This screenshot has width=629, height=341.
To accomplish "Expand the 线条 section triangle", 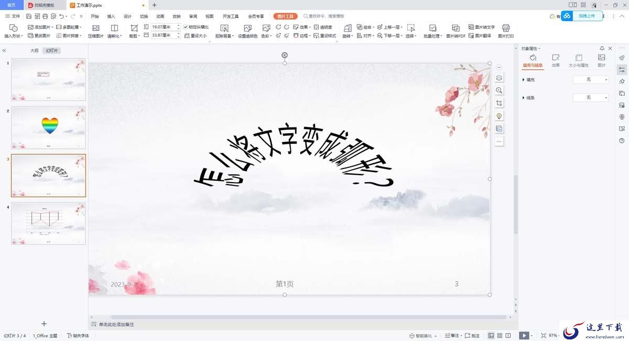I will (524, 98).
